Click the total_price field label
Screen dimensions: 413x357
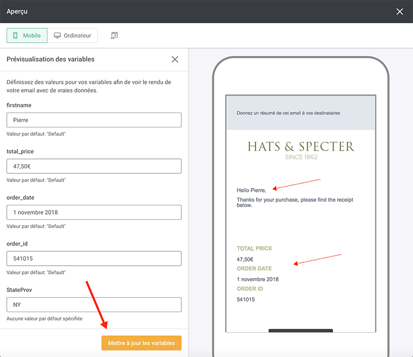pyautogui.click(x=20, y=151)
